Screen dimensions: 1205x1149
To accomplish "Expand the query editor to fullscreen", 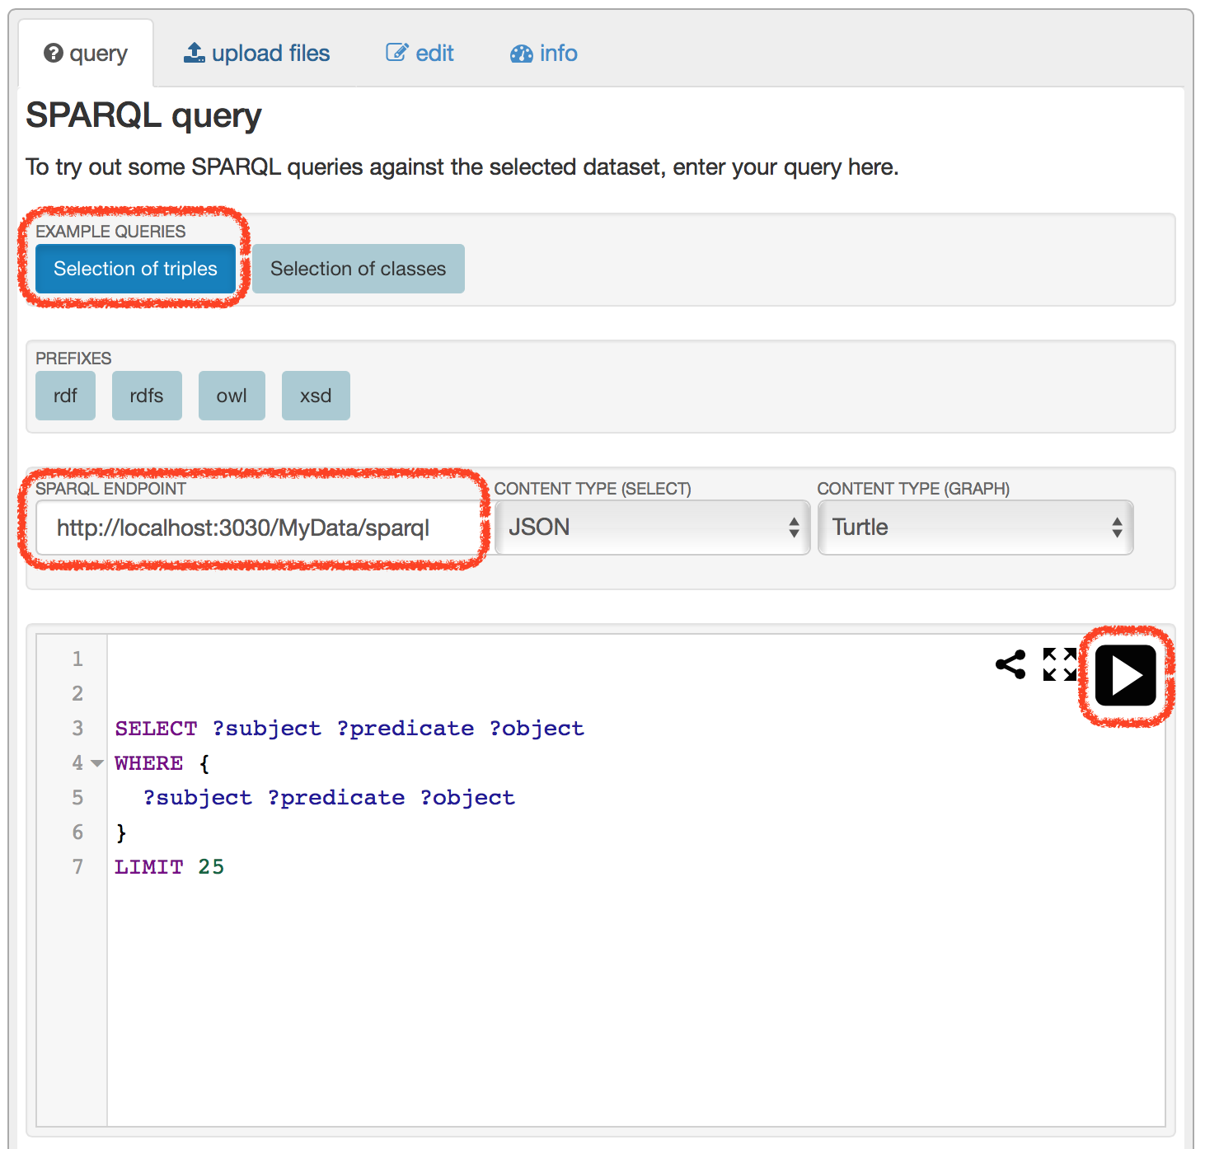I will pos(1058,664).
